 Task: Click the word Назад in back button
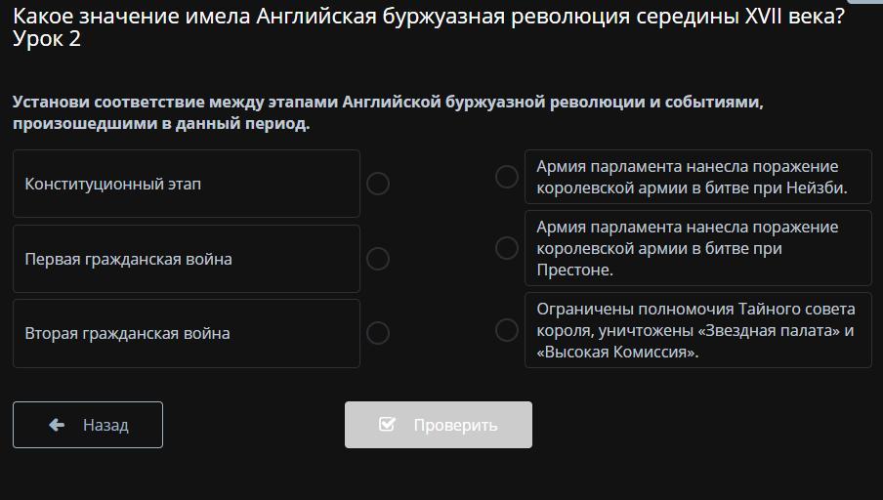coord(105,426)
